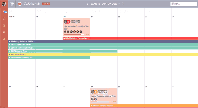Click the red folder badge on 10x Marketing card
This screenshot has height=108, width=198.
69,22
